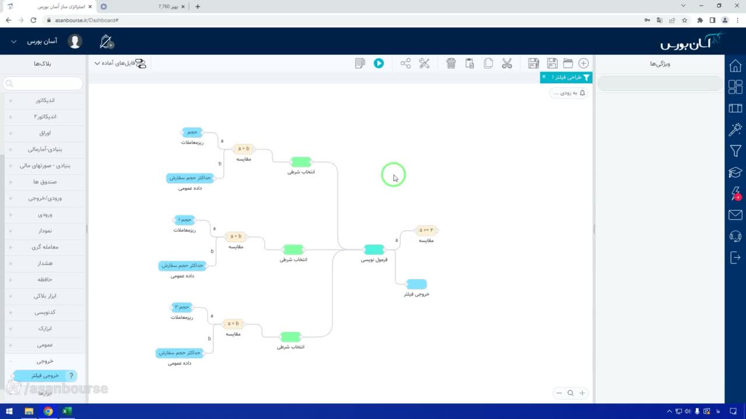Run the strategy with the play button
Viewport: 746px width, 419px height.
[x=379, y=63]
